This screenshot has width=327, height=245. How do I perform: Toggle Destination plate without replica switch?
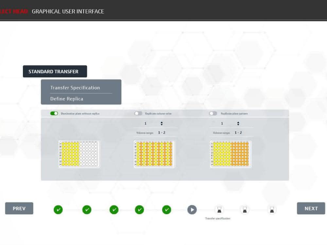(54, 113)
